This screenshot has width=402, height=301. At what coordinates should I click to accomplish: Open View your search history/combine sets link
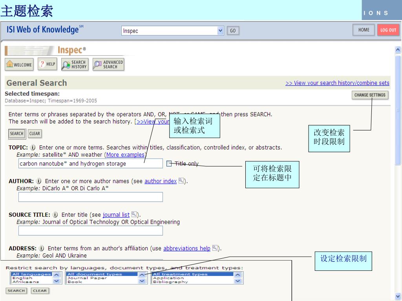tap(337, 83)
